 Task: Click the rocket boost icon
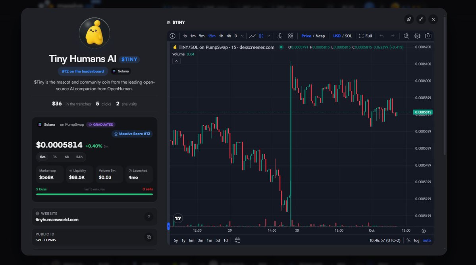(409, 19)
